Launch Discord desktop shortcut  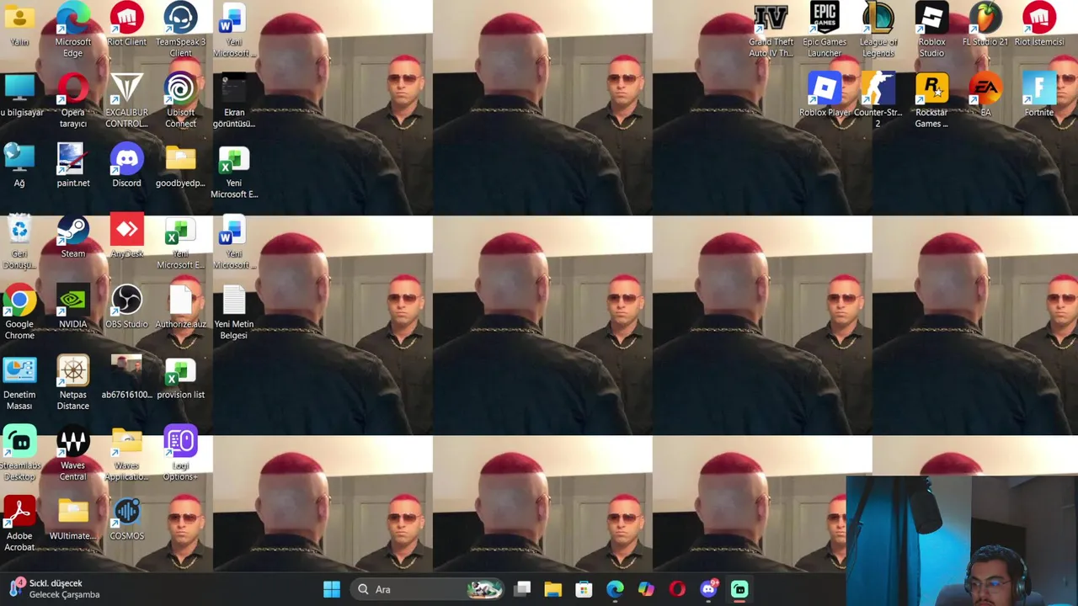pos(126,165)
